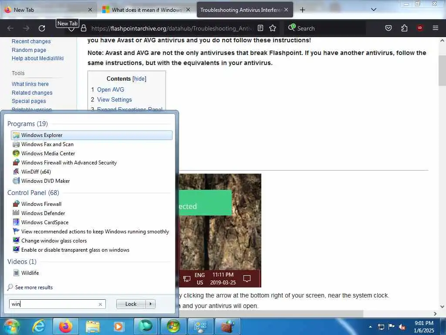Open the file Explorer taskbar icon
This screenshot has width=446, height=335.
pos(93,326)
